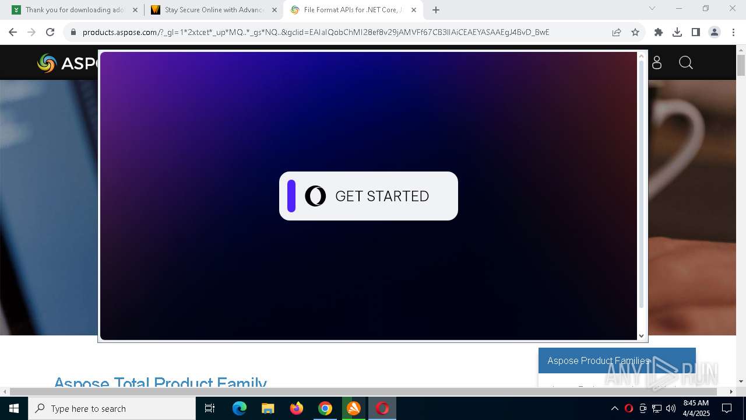Launch Firefox from the taskbar

click(297, 408)
